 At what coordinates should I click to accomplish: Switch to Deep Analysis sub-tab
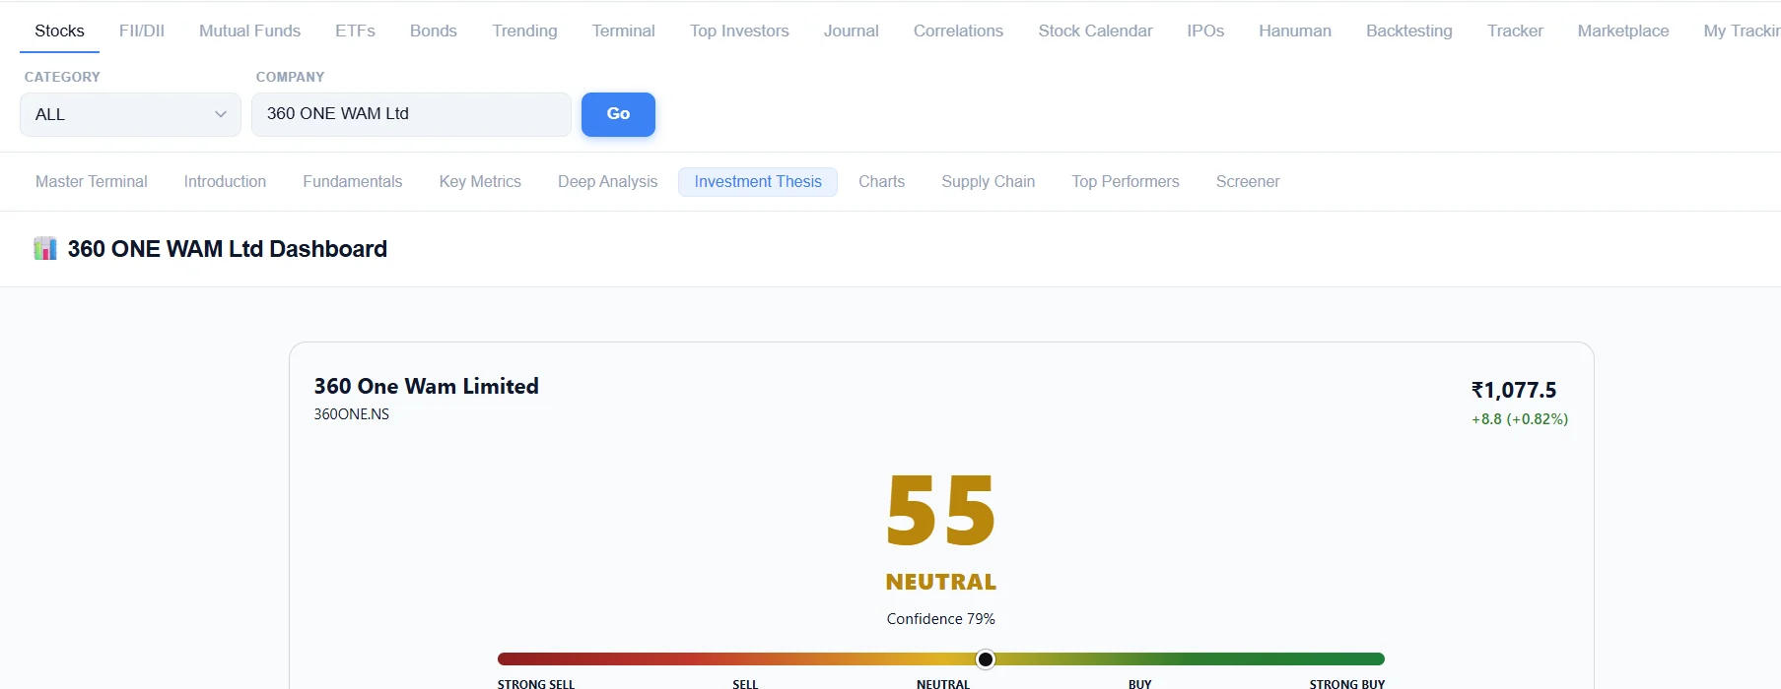(x=607, y=182)
